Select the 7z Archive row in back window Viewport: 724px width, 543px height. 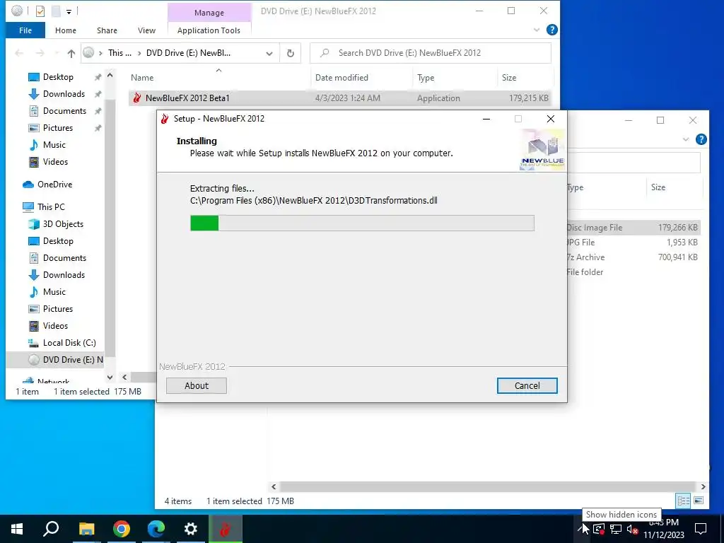click(633, 257)
